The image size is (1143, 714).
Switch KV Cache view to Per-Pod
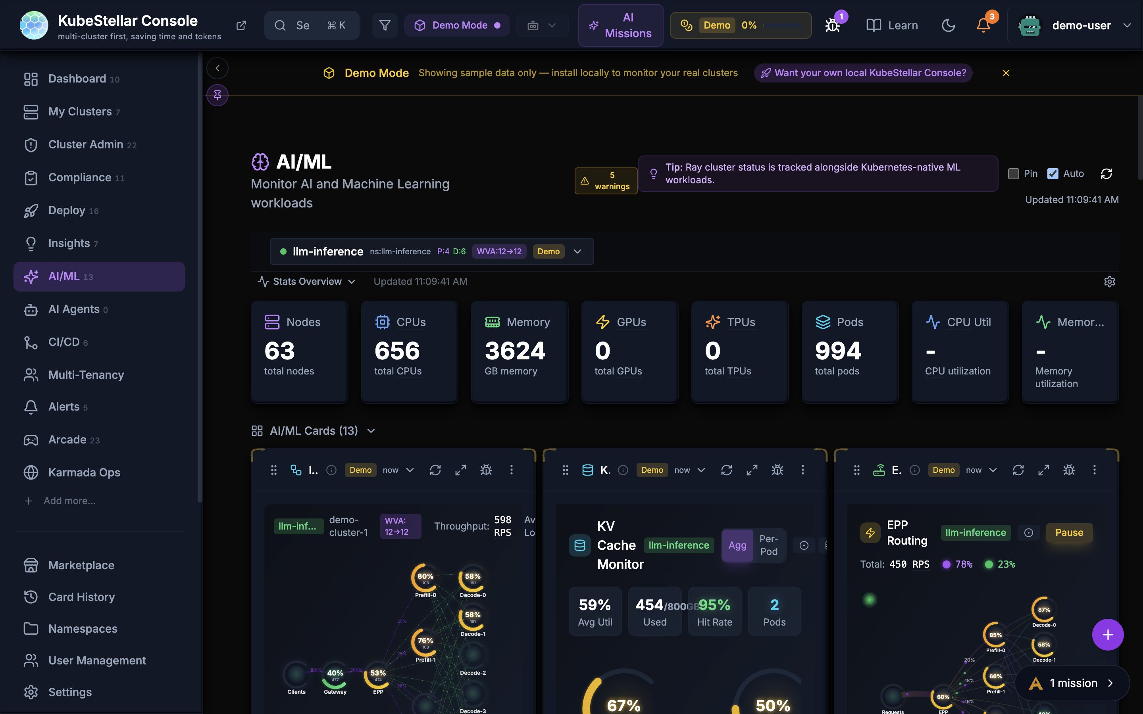[768, 545]
